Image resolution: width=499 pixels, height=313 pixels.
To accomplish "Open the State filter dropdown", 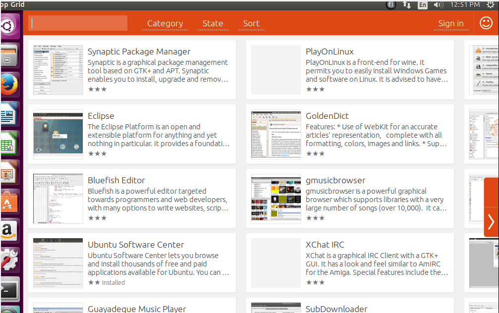I will (x=213, y=24).
